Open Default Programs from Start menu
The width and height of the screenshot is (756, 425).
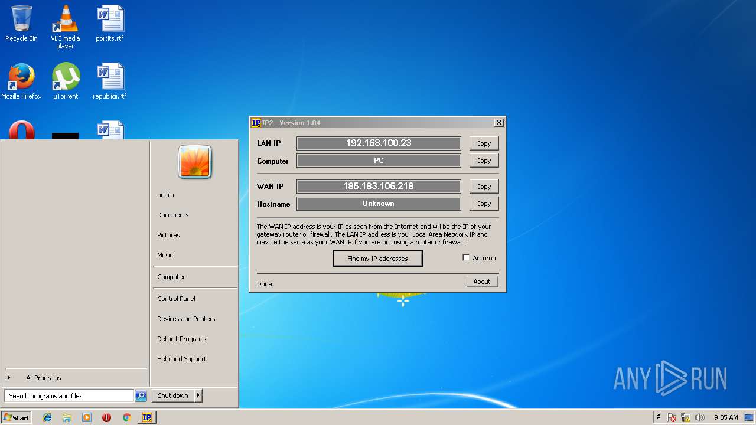(x=181, y=339)
